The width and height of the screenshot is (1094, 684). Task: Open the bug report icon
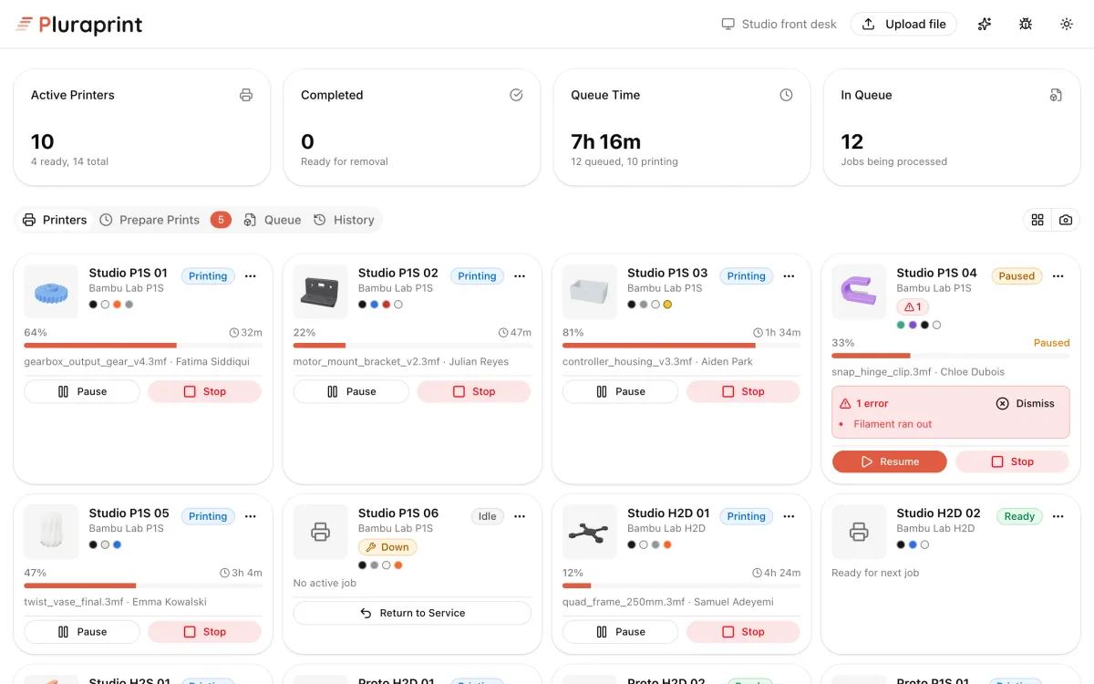click(x=1026, y=25)
